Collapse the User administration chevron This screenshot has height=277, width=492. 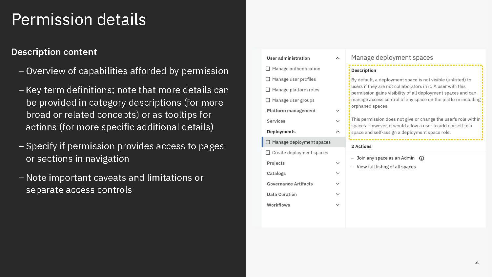pyautogui.click(x=338, y=58)
